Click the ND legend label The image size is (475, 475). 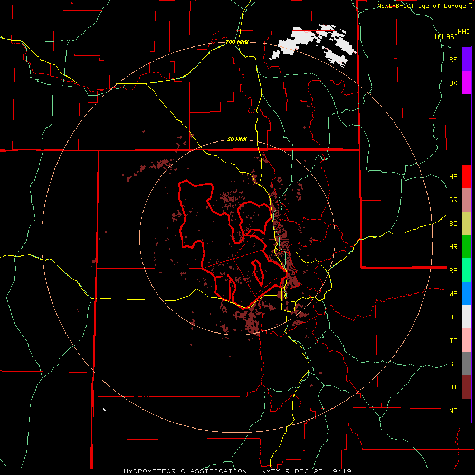pos(453,411)
